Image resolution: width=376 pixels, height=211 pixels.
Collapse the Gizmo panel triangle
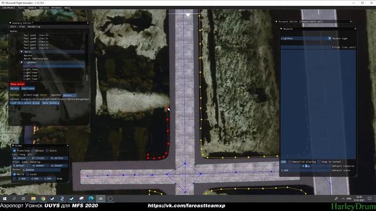[x=13, y=145]
